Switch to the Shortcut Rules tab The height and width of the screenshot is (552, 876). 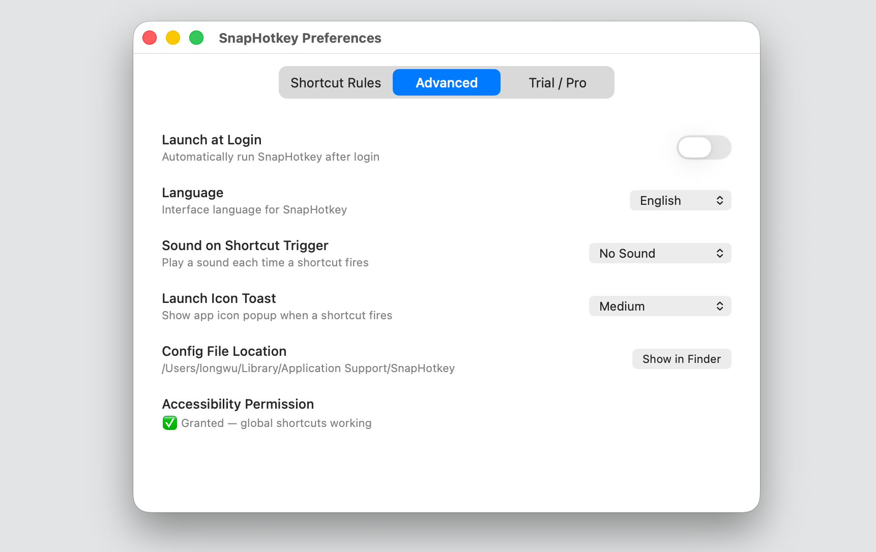click(x=336, y=82)
